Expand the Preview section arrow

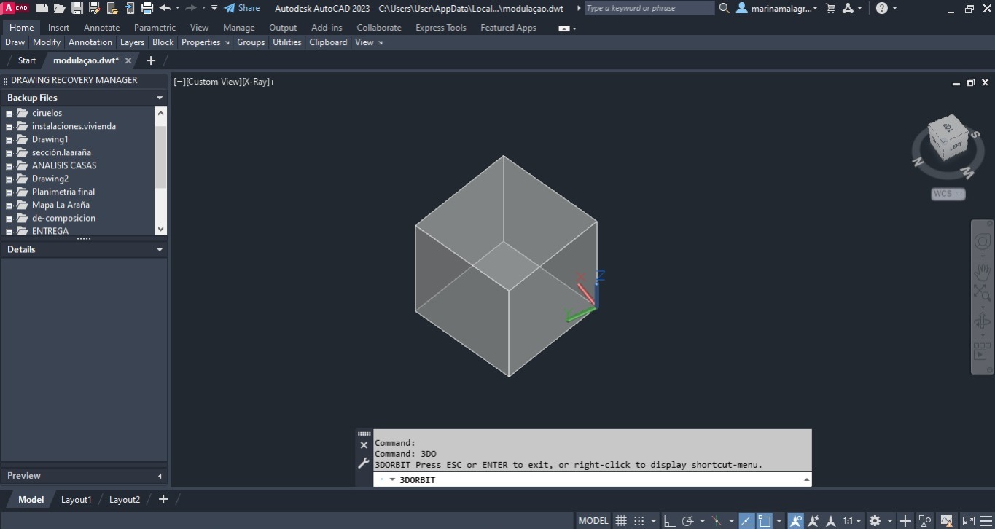(x=160, y=476)
